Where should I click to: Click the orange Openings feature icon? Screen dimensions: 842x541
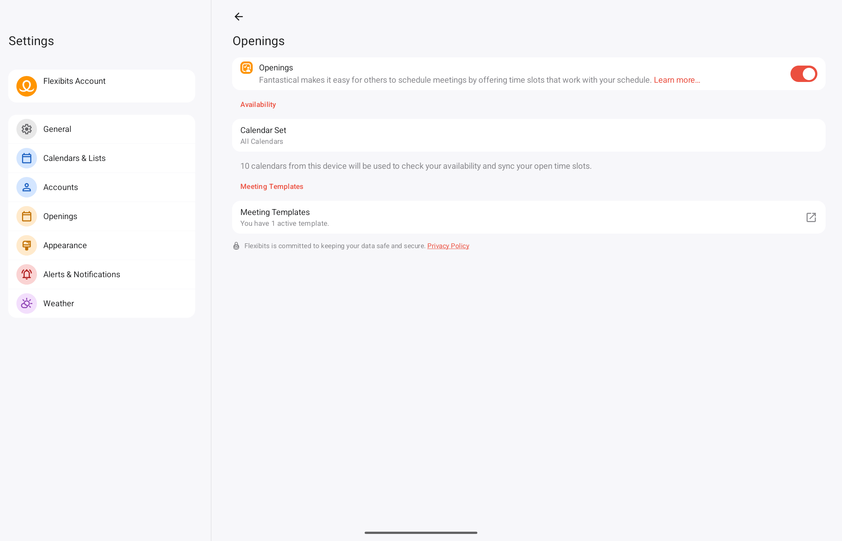(246, 68)
